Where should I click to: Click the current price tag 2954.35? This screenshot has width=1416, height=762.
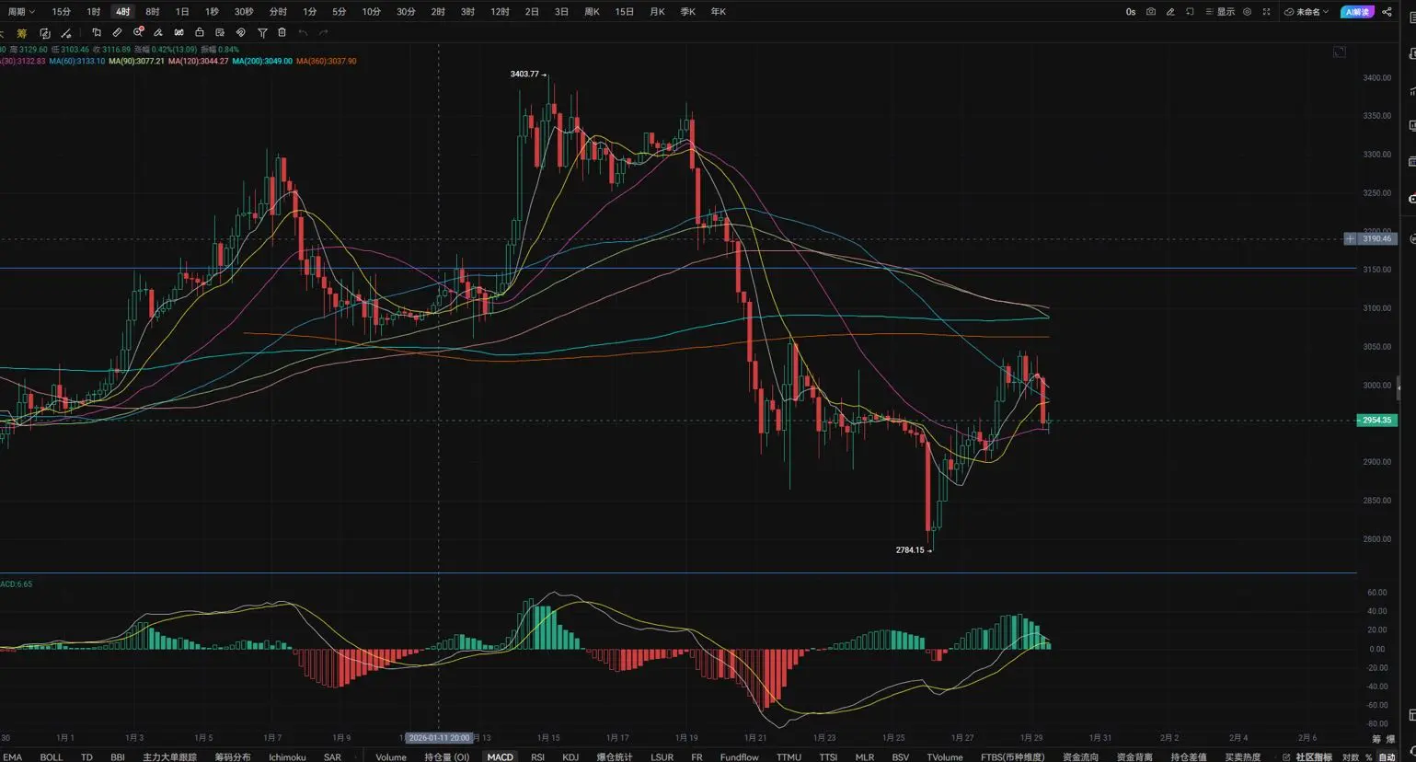tap(1376, 421)
